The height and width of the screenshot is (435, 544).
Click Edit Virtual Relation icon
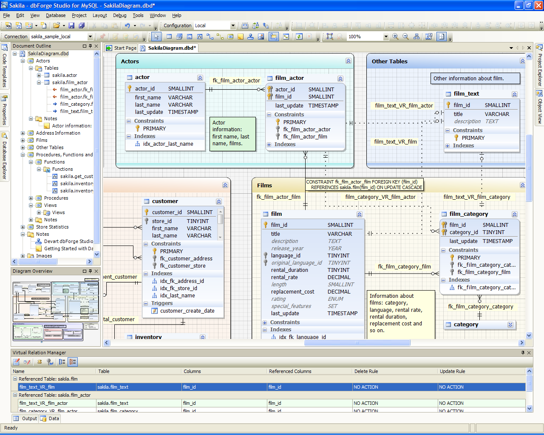click(17, 362)
